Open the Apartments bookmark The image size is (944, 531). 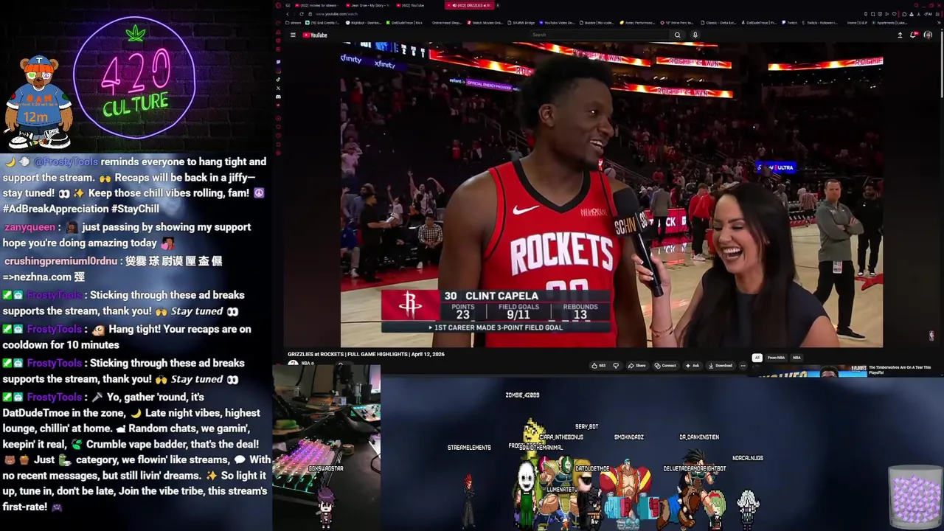pos(890,23)
